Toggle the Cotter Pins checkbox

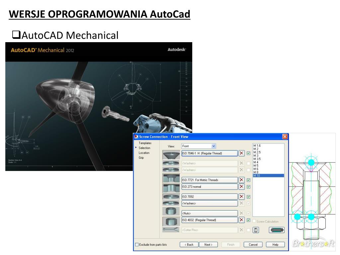[x=248, y=230]
